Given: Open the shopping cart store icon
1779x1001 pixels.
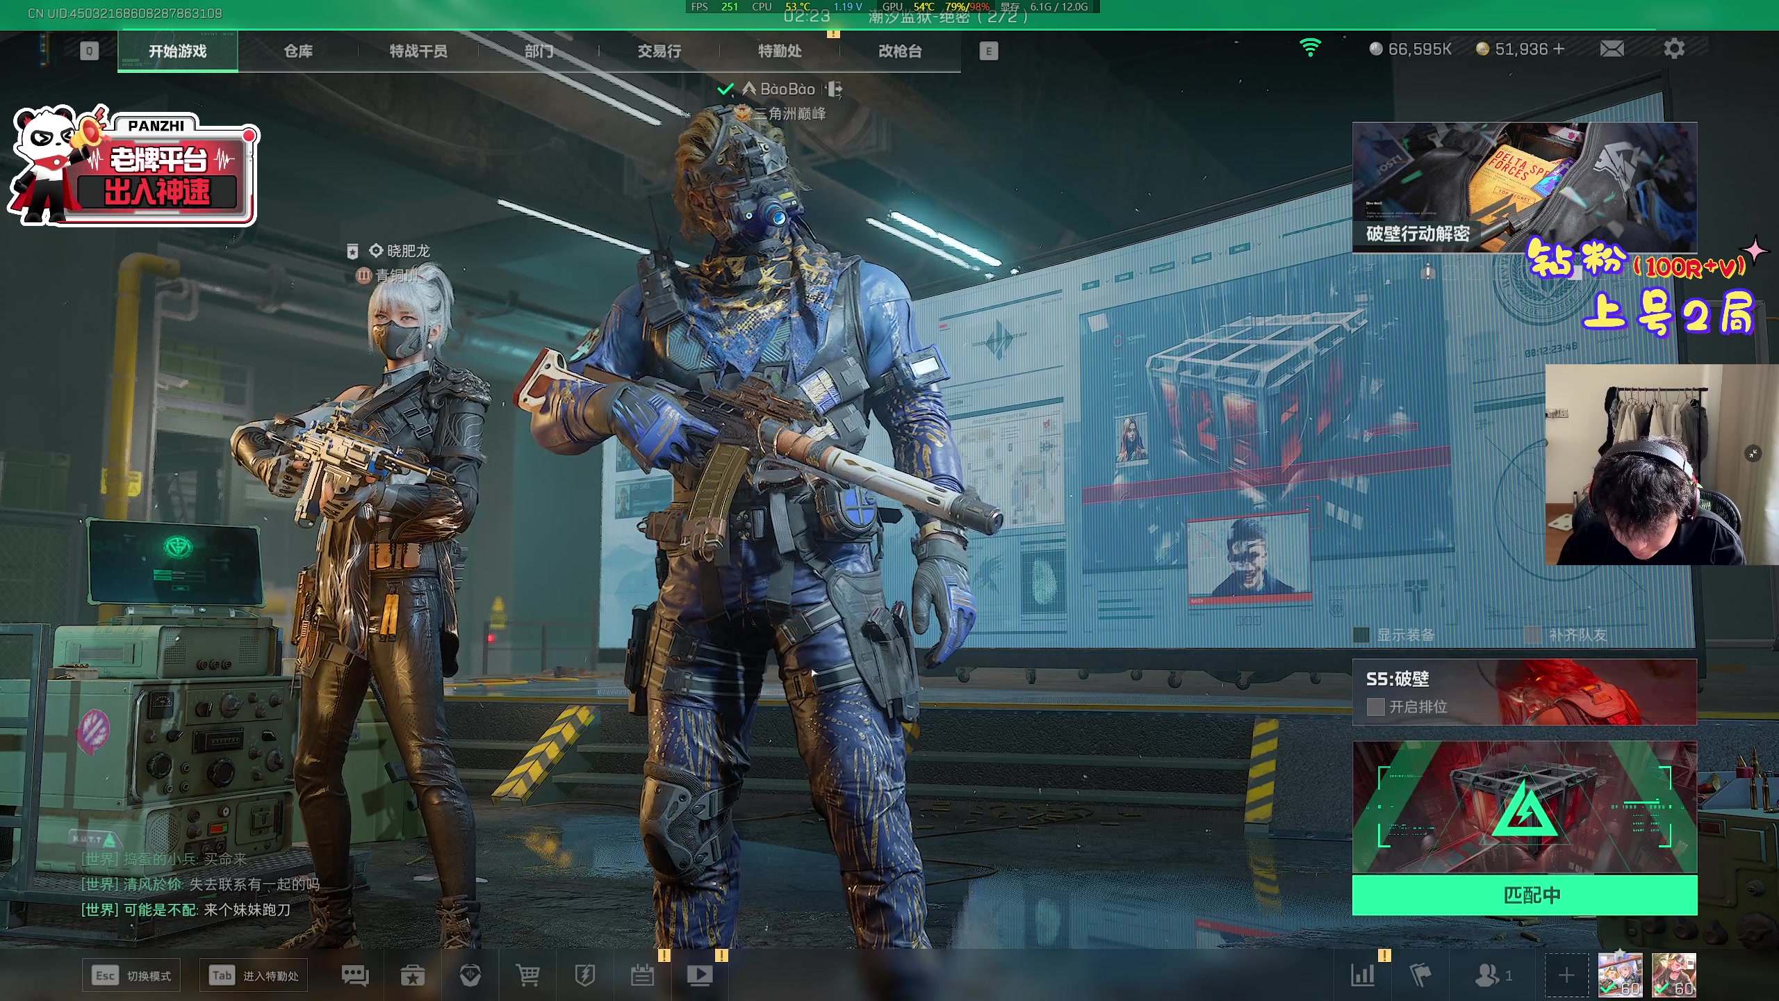Looking at the screenshot, I should coord(527,976).
